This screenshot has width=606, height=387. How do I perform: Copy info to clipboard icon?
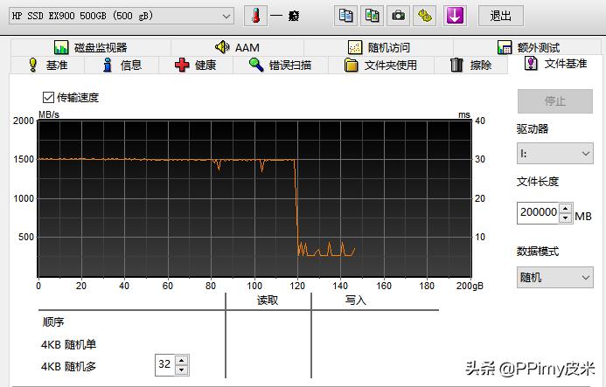pos(345,16)
